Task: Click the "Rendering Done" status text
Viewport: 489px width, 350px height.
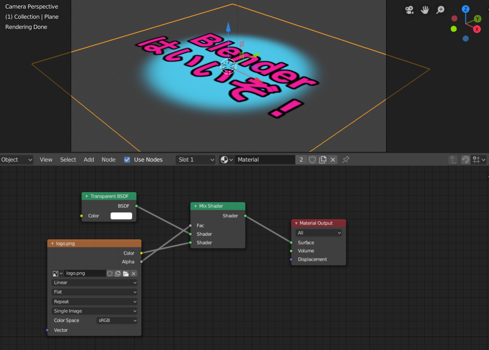Action: point(26,27)
